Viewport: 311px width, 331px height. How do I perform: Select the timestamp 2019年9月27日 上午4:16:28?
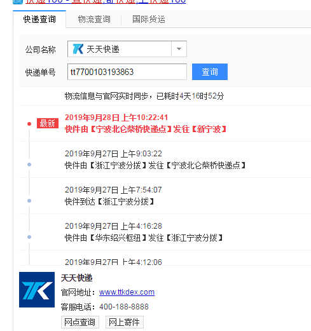pos(113,226)
